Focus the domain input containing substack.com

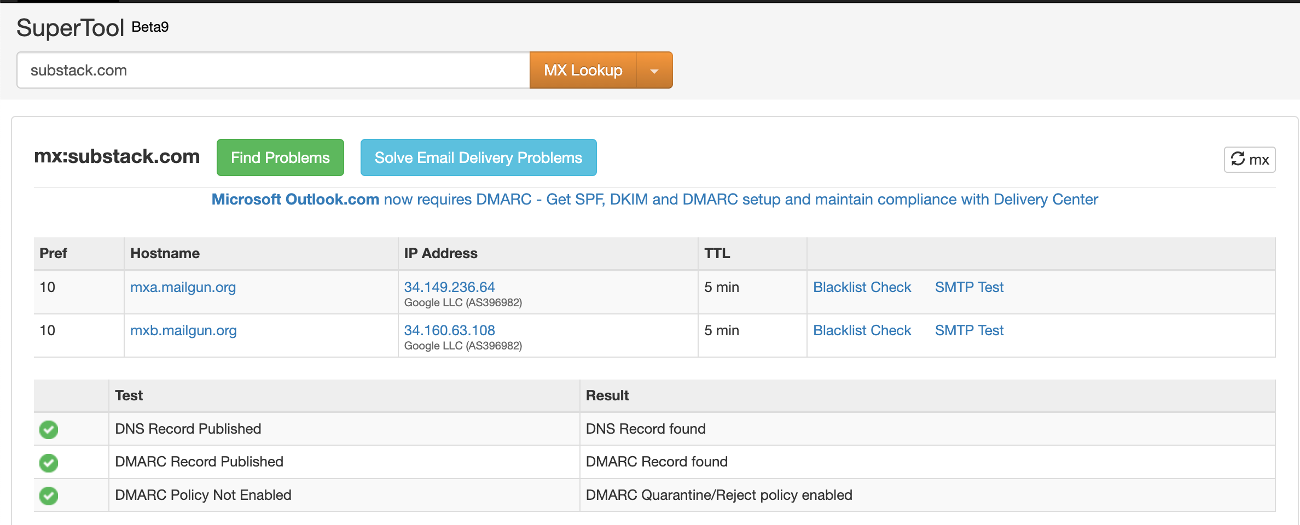[273, 70]
